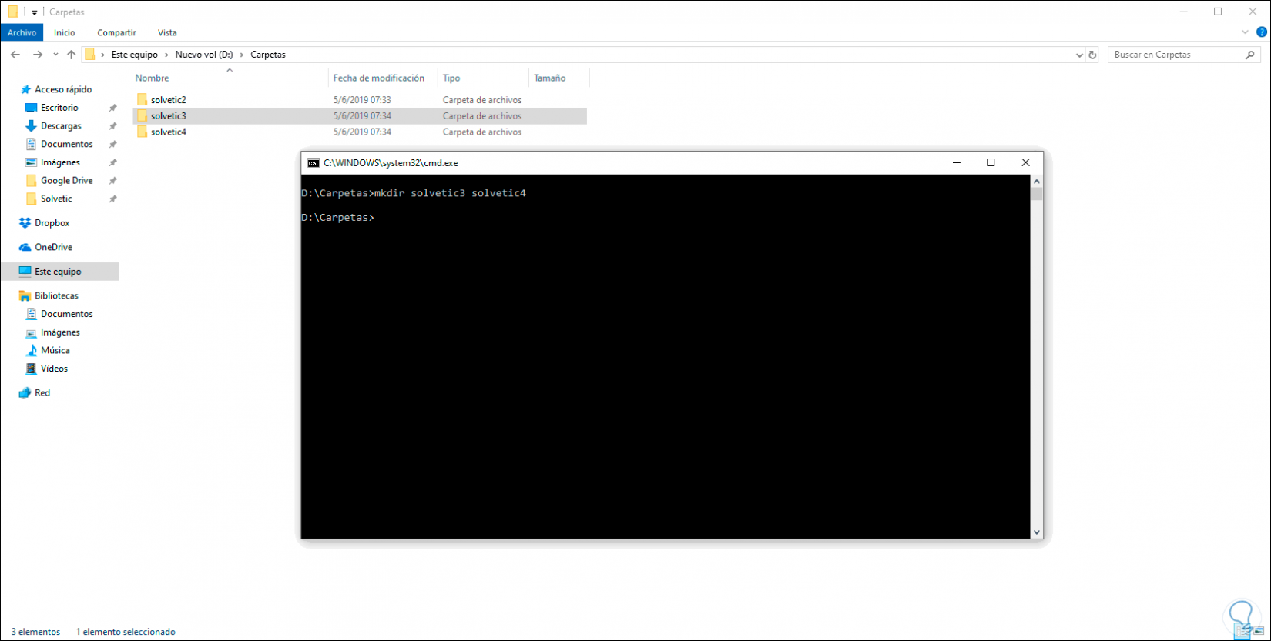Screen dimensions: 1271x641
Task: Refresh the Carpetas folder view
Action: tap(1092, 55)
